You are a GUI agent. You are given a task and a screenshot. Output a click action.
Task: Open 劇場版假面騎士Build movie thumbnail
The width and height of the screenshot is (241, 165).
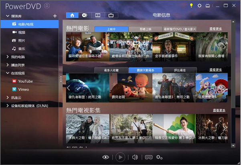(131, 47)
